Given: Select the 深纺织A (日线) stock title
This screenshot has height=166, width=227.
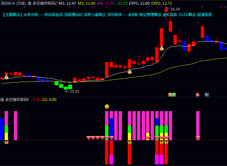Looking at the screenshot, I should click(x=13, y=3).
